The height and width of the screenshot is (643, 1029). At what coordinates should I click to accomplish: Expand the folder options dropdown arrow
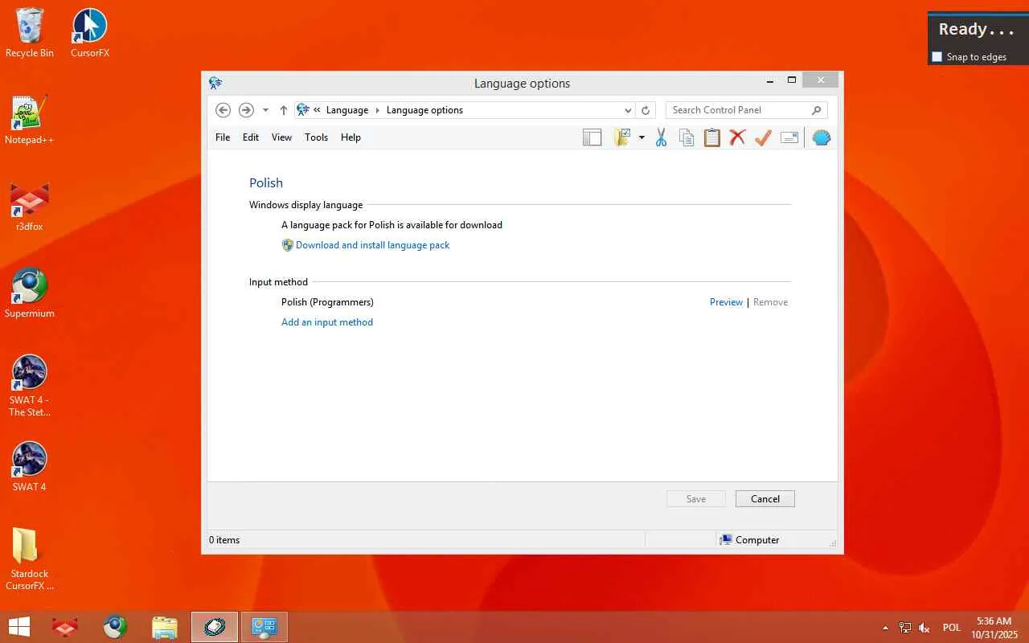[x=642, y=137]
